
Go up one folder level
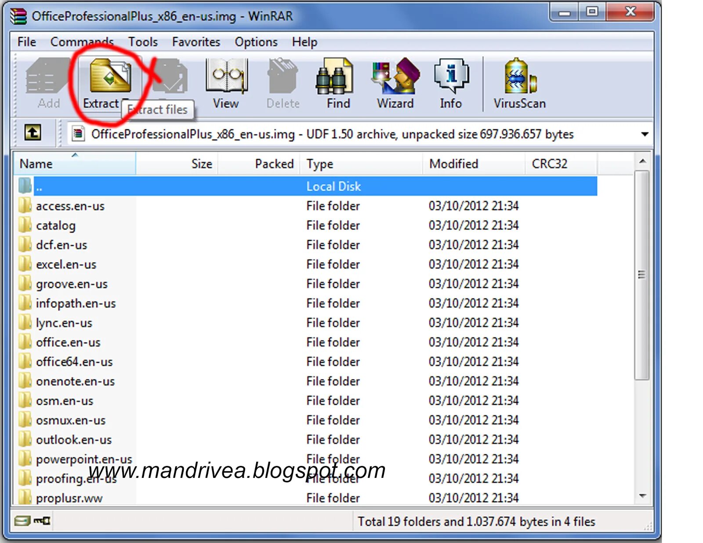point(33,132)
